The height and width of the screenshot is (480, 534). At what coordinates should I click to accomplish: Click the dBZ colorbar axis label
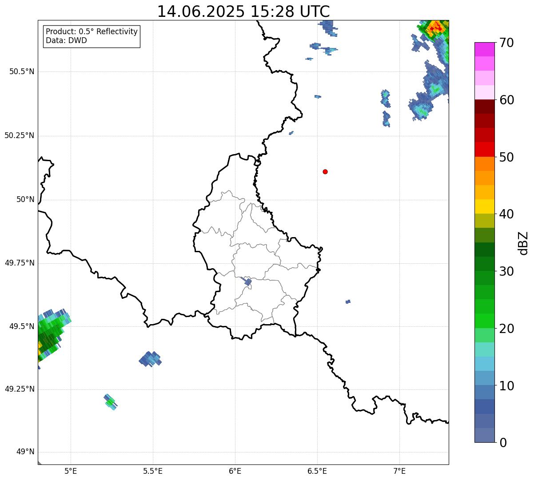click(x=523, y=242)
